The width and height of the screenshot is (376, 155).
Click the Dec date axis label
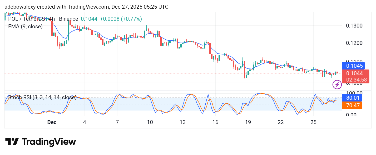coord(52,122)
